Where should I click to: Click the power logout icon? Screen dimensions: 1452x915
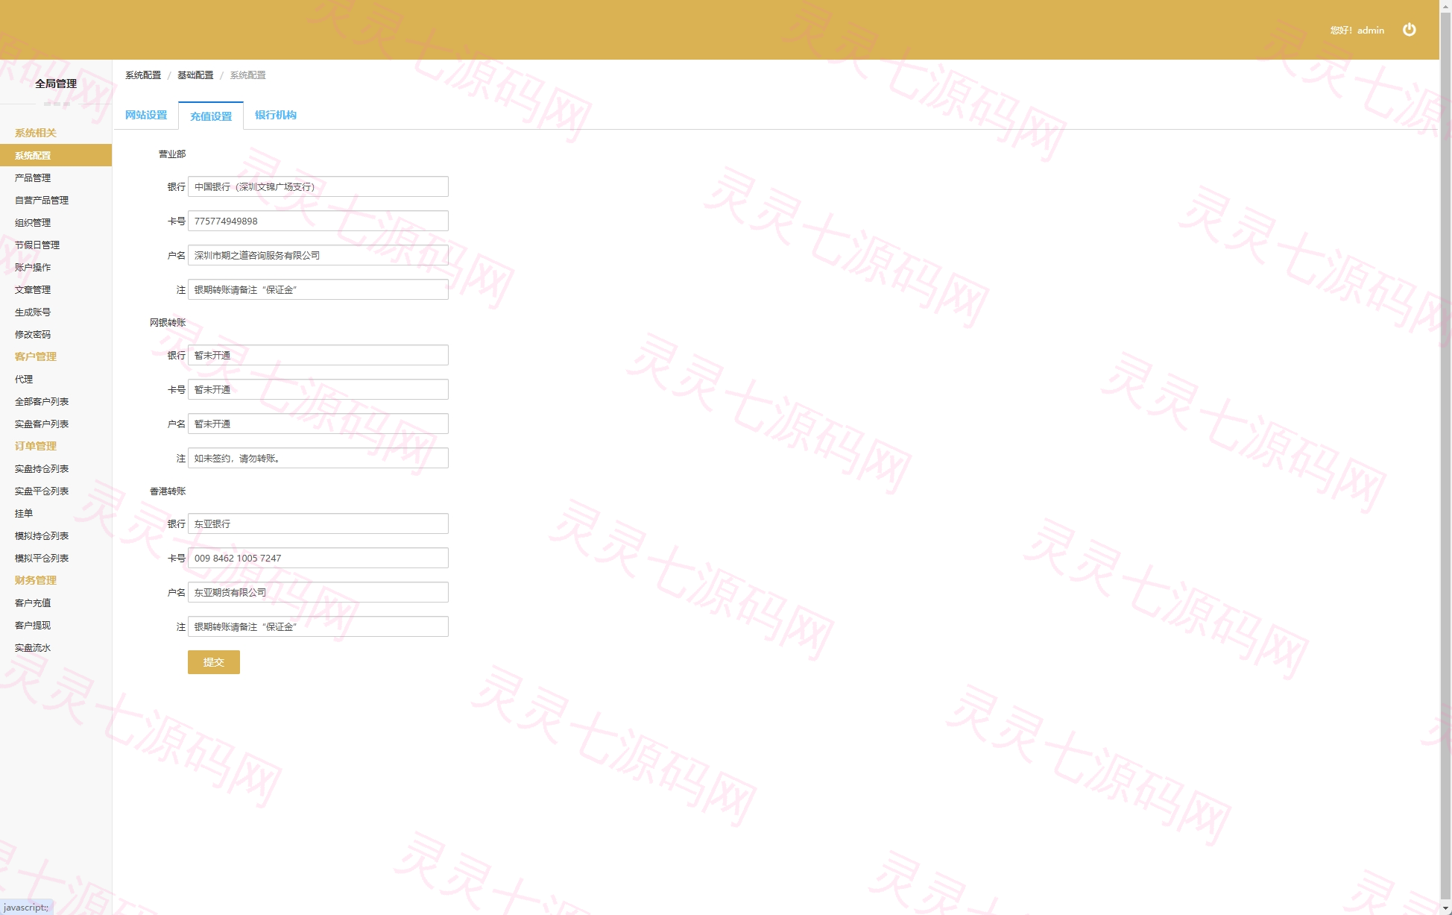click(x=1409, y=30)
